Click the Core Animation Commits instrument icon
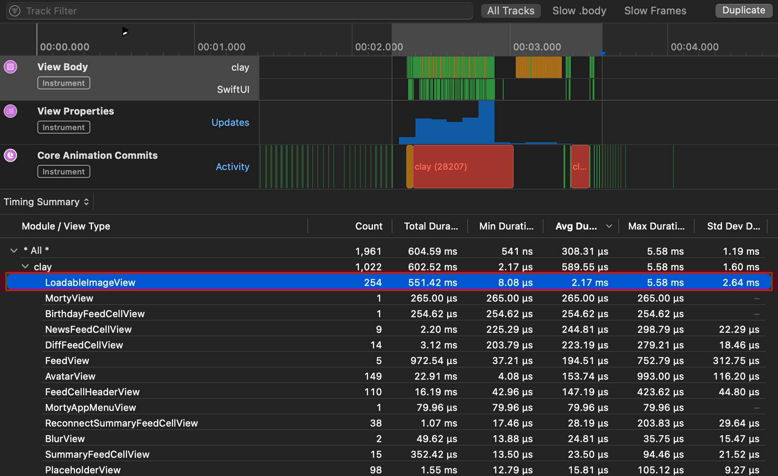Screen dimensions: 778x476 (x=10, y=155)
